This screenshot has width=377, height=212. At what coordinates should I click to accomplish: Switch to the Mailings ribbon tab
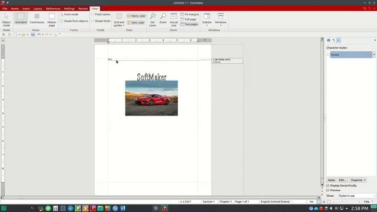[70, 9]
